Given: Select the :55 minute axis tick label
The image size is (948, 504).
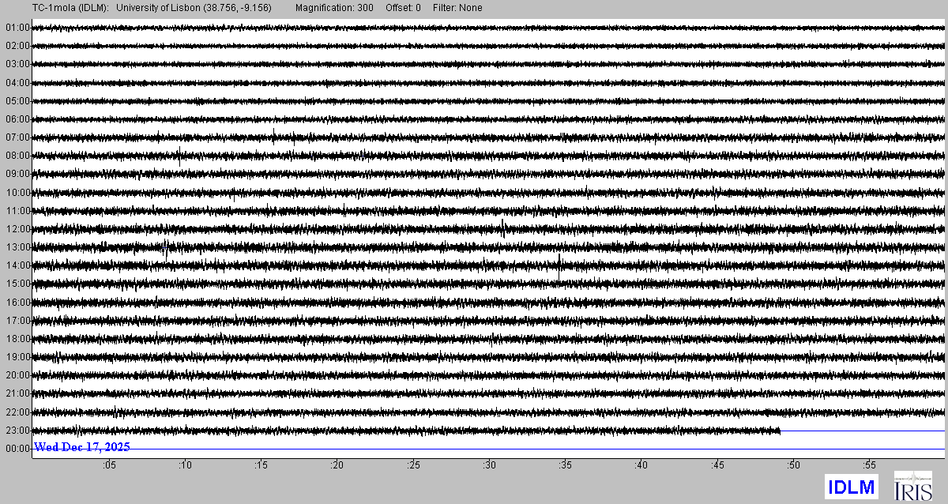Looking at the screenshot, I should 869,465.
